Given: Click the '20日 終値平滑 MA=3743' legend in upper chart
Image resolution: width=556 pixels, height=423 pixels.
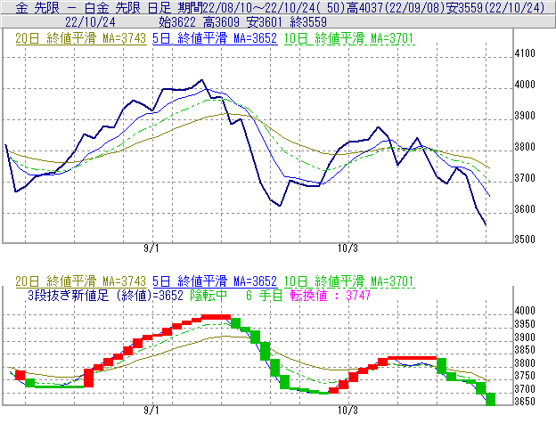Looking at the screenshot, I should [x=81, y=38].
